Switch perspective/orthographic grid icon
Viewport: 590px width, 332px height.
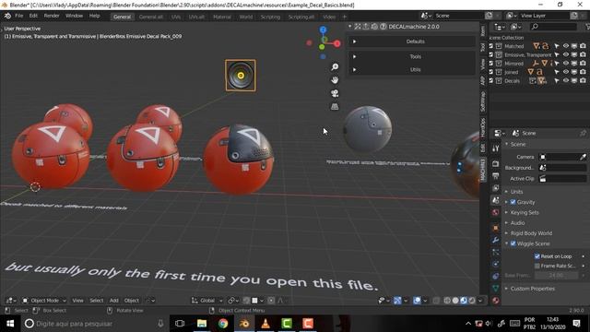[x=335, y=107]
